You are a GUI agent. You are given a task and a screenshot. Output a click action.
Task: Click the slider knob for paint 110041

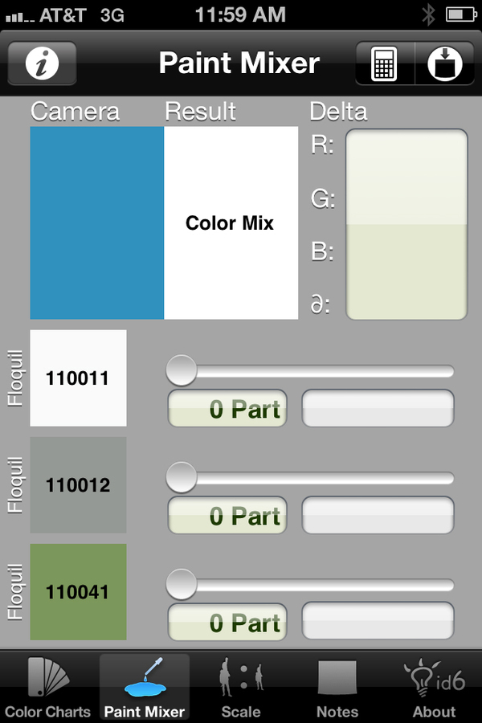pyautogui.click(x=182, y=584)
